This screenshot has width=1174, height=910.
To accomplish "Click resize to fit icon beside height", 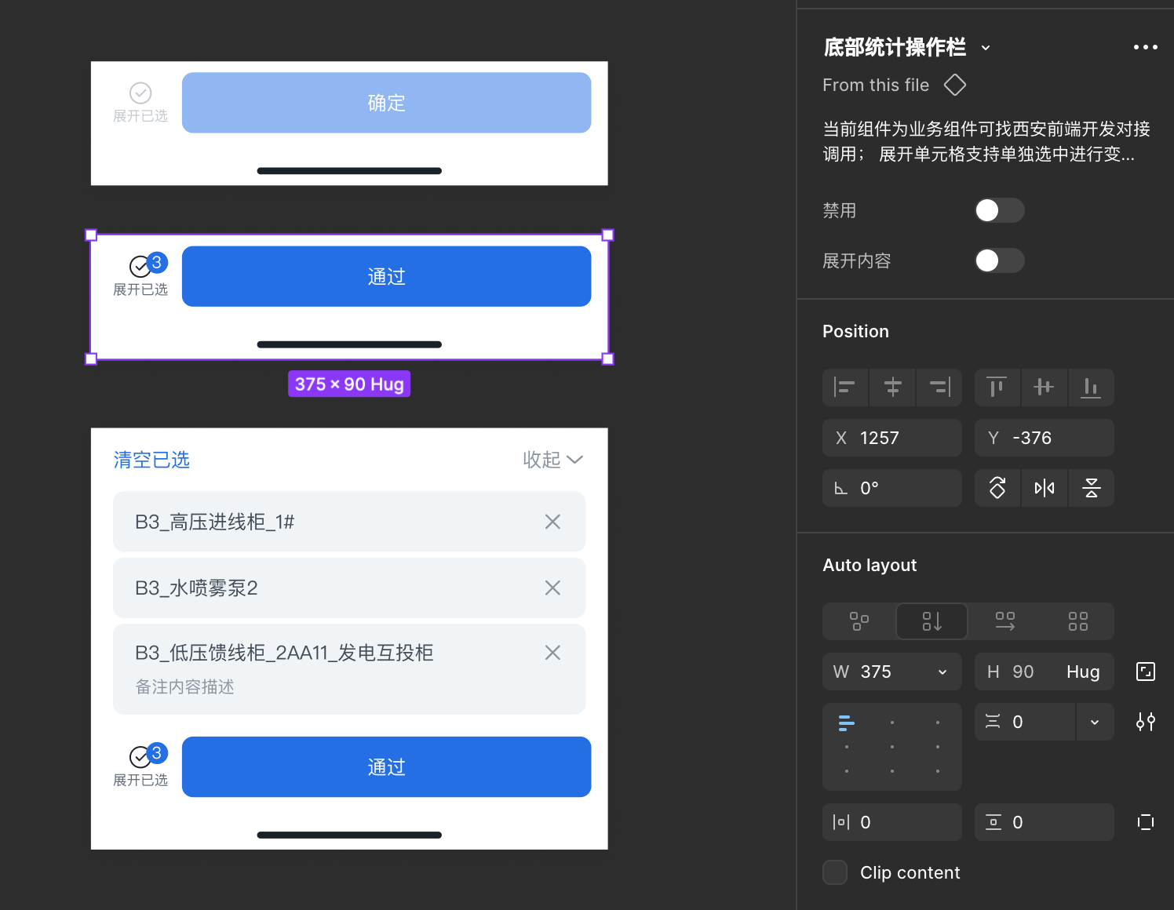I will tap(1146, 672).
